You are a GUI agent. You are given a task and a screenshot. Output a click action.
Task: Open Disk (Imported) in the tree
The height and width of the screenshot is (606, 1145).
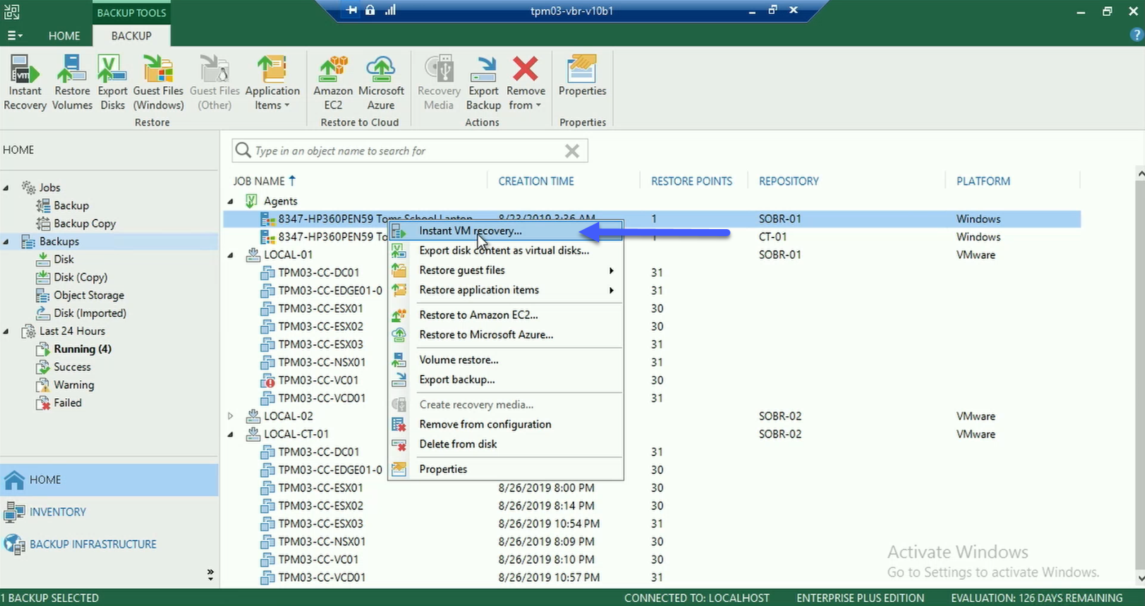(x=90, y=313)
